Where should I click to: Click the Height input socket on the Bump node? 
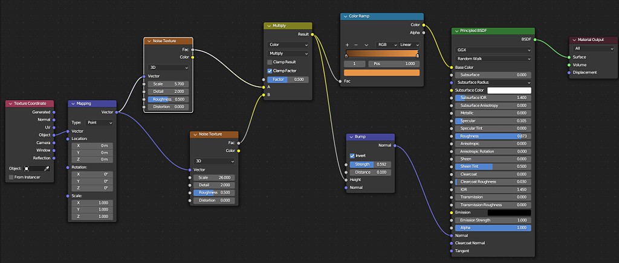click(346, 180)
